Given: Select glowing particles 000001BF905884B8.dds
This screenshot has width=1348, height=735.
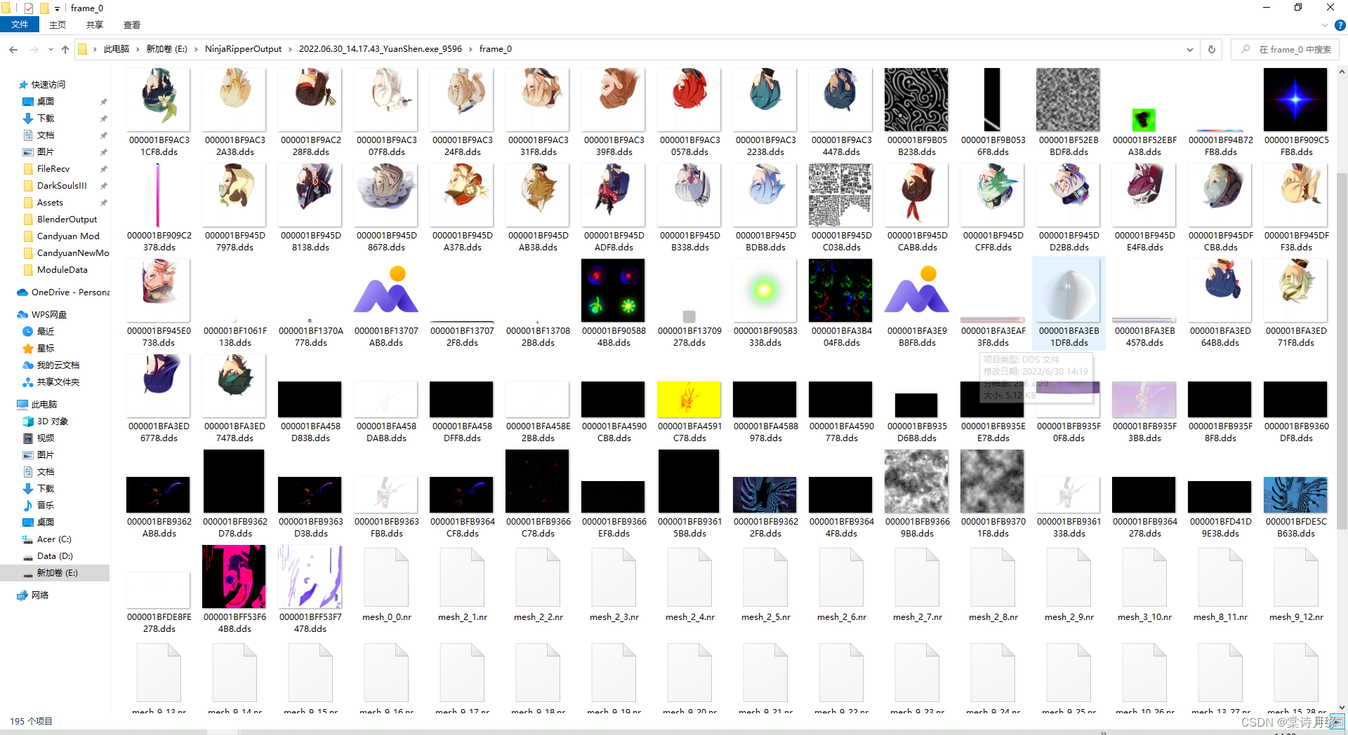Looking at the screenshot, I should (614, 303).
